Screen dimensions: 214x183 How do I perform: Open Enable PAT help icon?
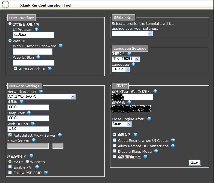pyautogui.click(x=37, y=167)
